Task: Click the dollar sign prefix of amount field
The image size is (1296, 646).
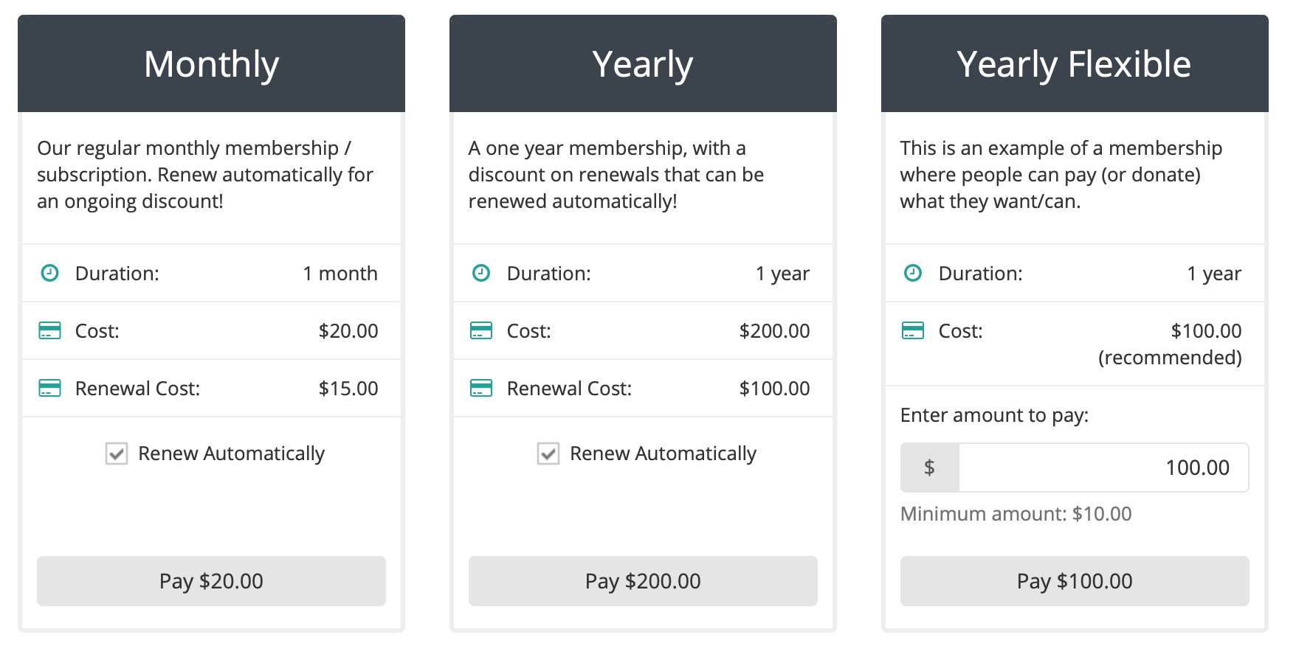Action: [x=930, y=468]
